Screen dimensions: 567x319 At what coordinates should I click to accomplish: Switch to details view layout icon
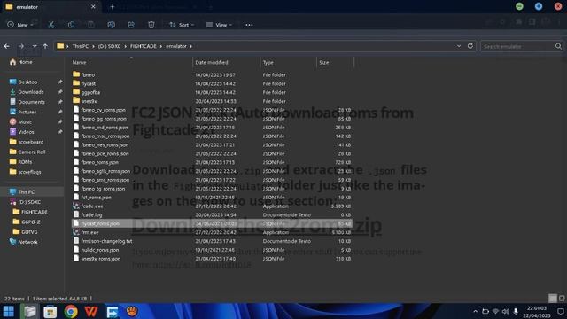pos(553,299)
